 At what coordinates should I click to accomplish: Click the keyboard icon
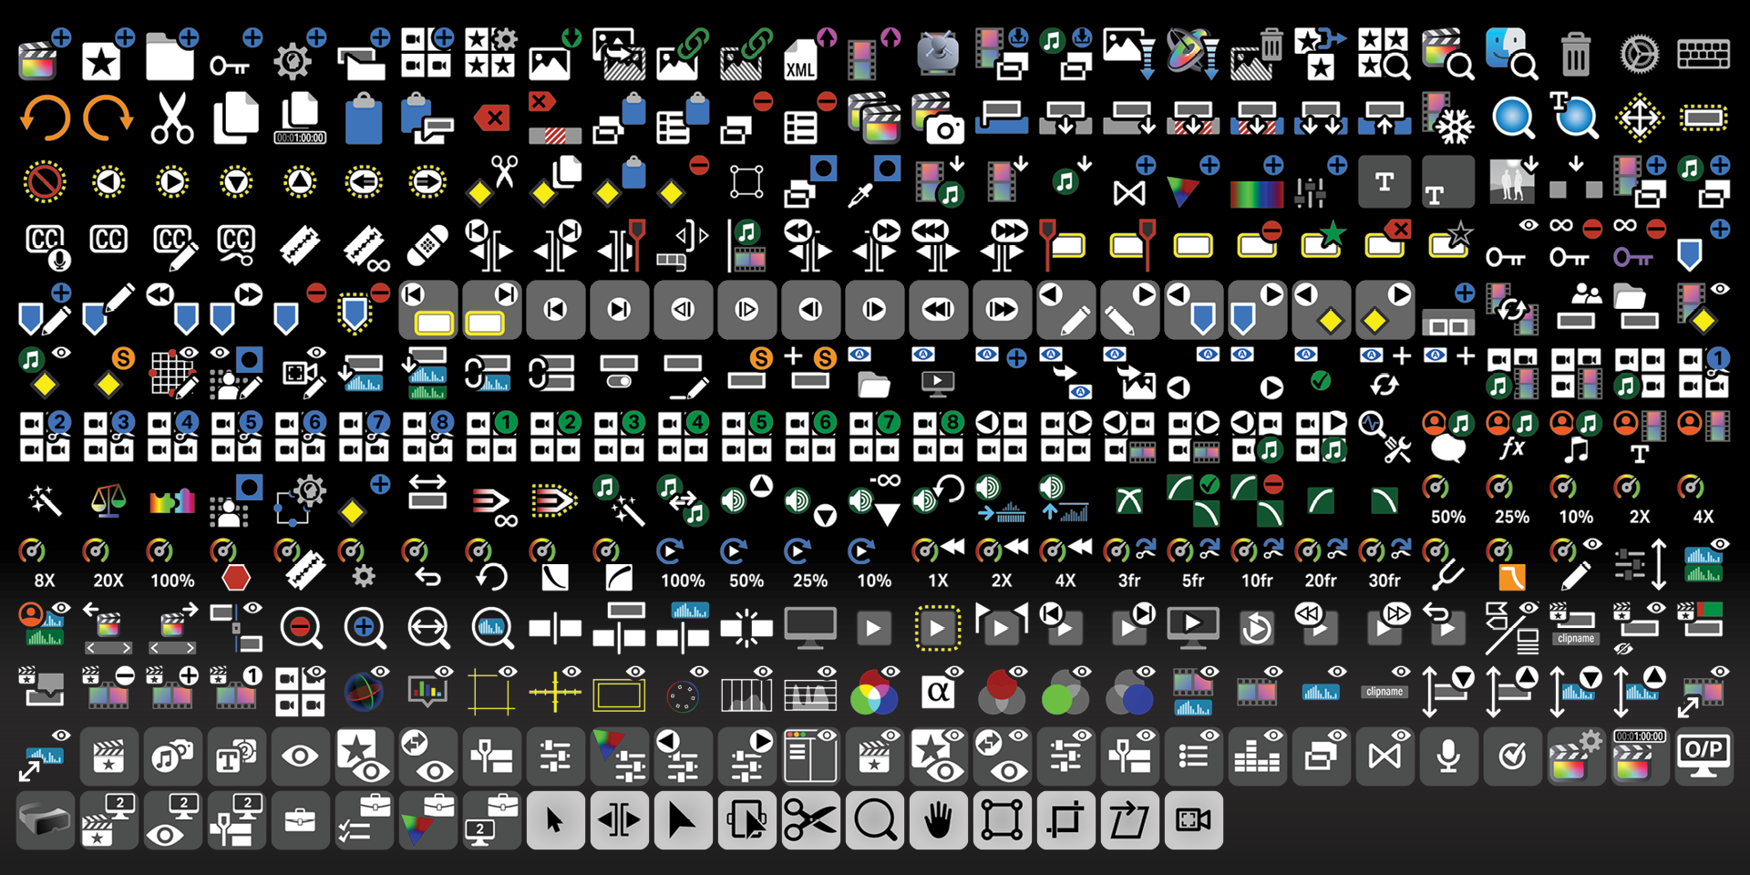click(1703, 55)
